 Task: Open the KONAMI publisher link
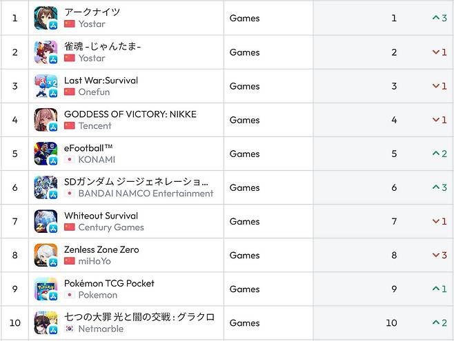click(97, 160)
